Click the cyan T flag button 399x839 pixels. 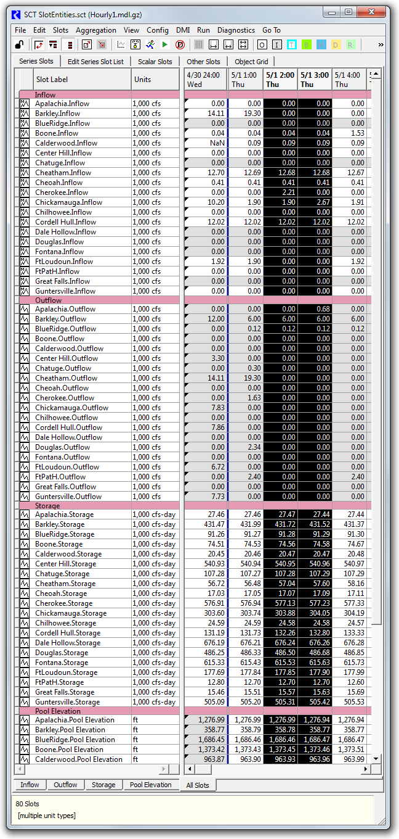292,44
